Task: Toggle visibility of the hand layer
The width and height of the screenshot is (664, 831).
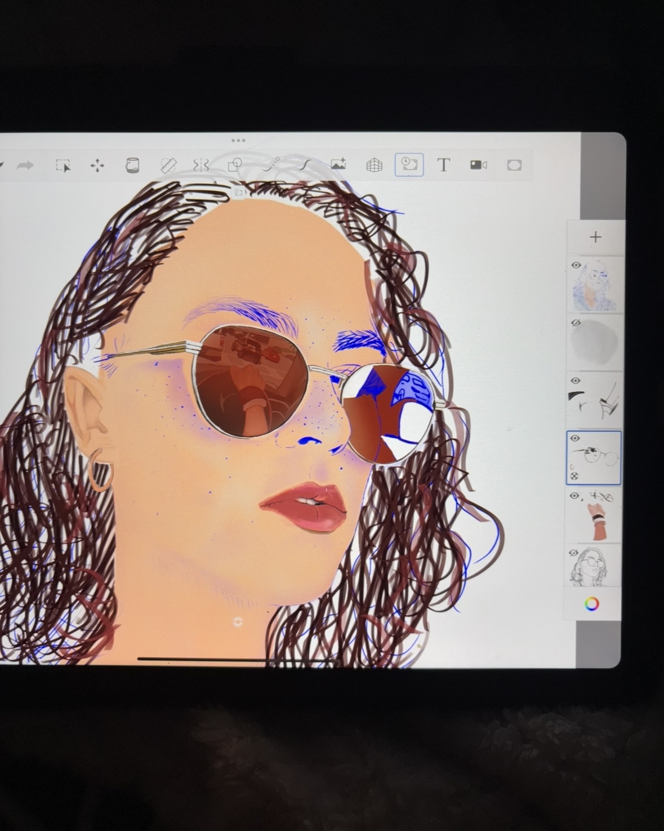Action: (x=574, y=496)
